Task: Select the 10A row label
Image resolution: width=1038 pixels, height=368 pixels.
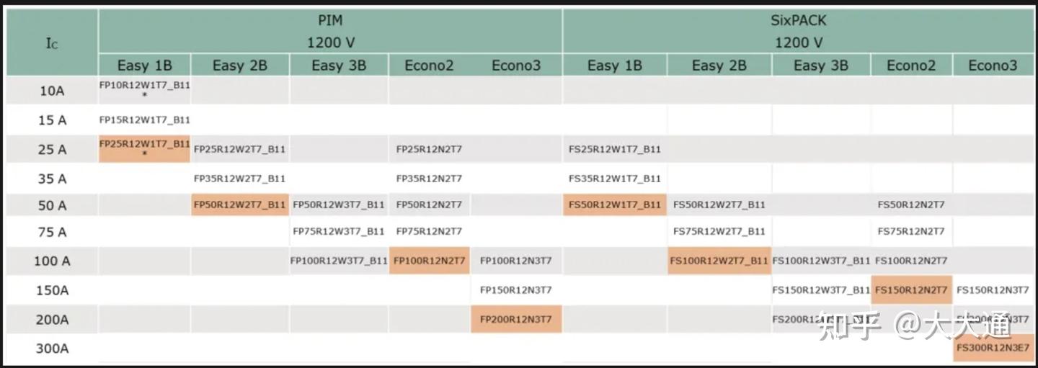Action: tap(51, 91)
